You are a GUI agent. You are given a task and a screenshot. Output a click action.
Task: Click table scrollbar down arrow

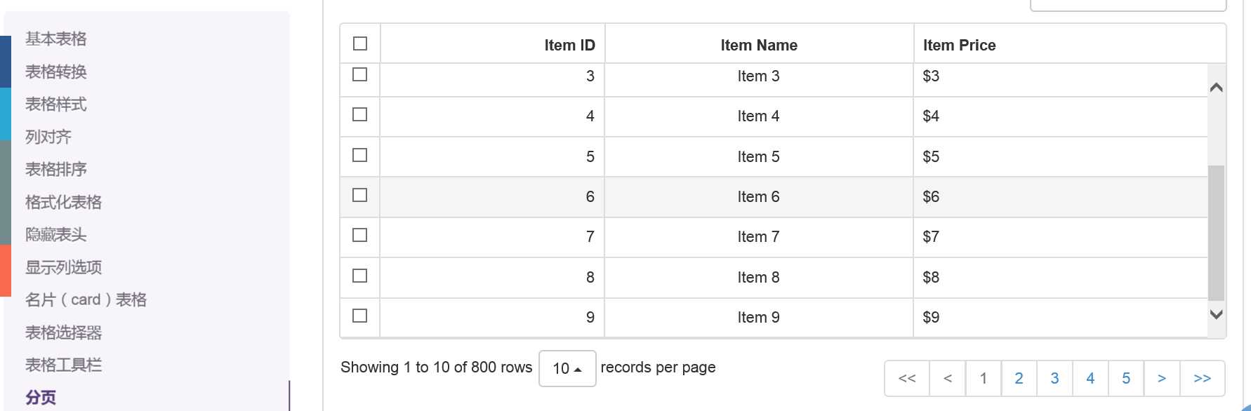(x=1217, y=314)
